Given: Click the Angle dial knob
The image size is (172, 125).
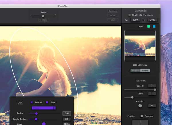Looking at the screenshot, I should [44, 124].
